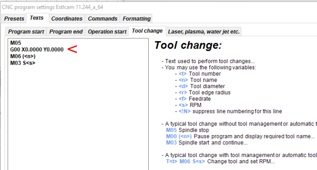Viewport: 317px width, 170px height.
Task: Click the <t> Tool number variable text
Action: point(195,74)
